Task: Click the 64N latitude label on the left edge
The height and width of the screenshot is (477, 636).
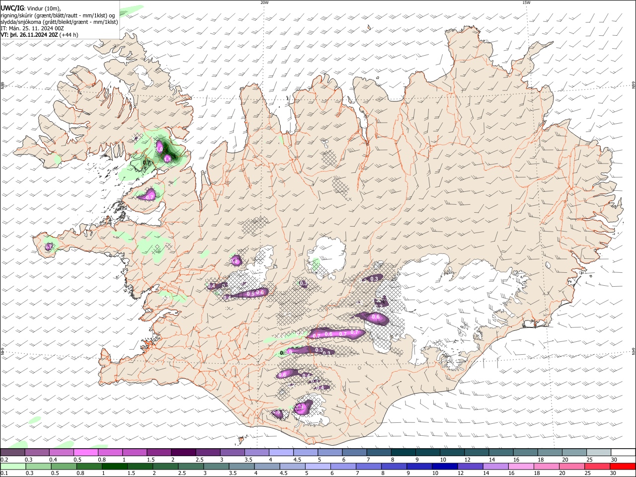Action: pyautogui.click(x=2, y=351)
